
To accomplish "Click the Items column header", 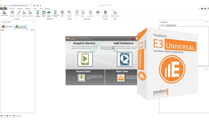I will 2,30.
